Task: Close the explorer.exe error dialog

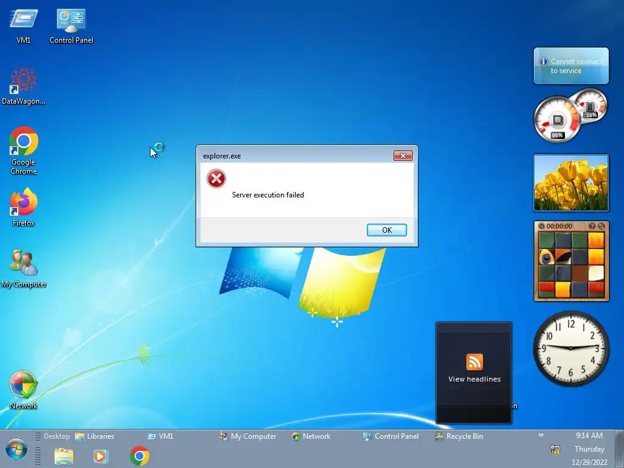Action: (403, 155)
